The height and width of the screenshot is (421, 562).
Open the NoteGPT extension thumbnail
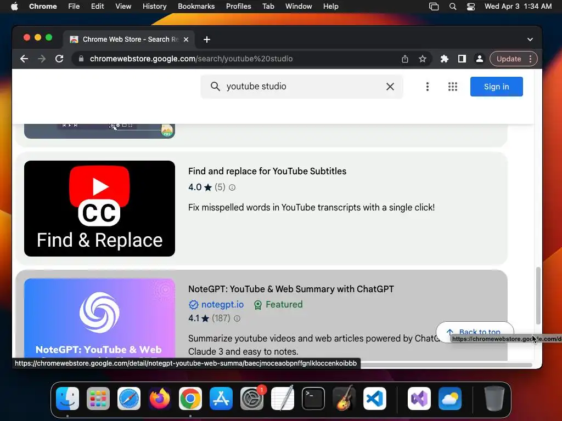pos(100,318)
